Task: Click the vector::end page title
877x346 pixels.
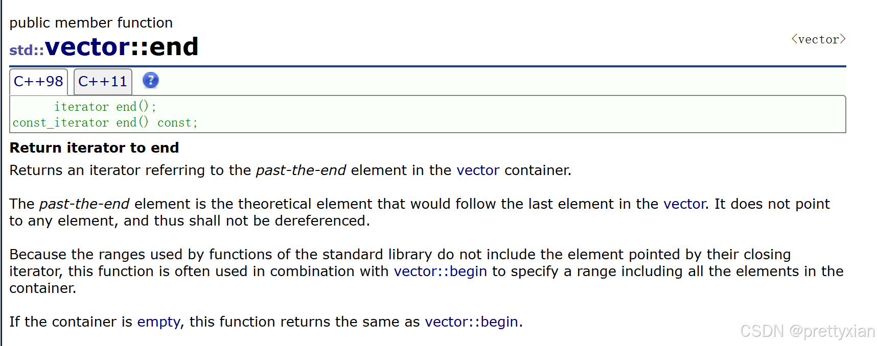Action: coord(123,46)
